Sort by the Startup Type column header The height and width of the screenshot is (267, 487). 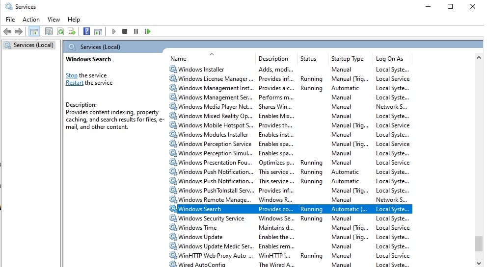[351, 59]
